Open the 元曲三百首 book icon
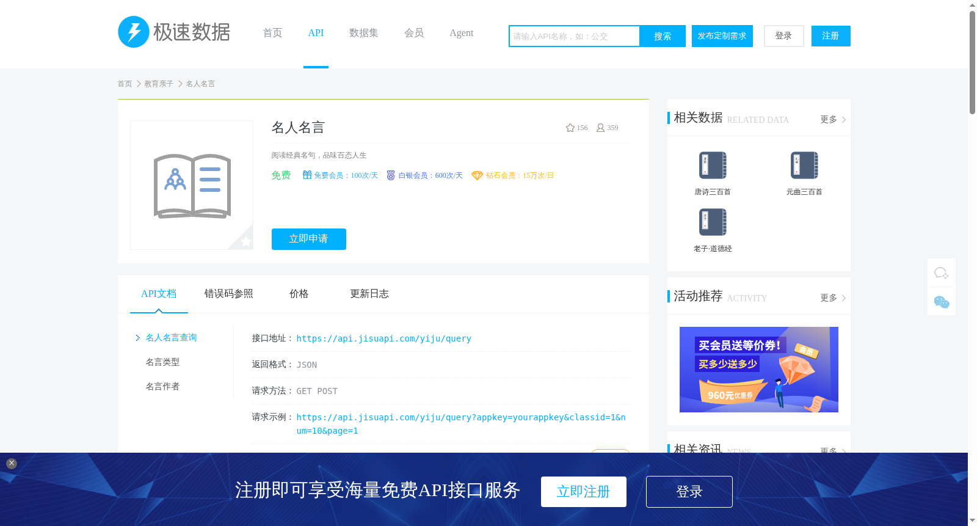The image size is (977, 526). point(804,165)
